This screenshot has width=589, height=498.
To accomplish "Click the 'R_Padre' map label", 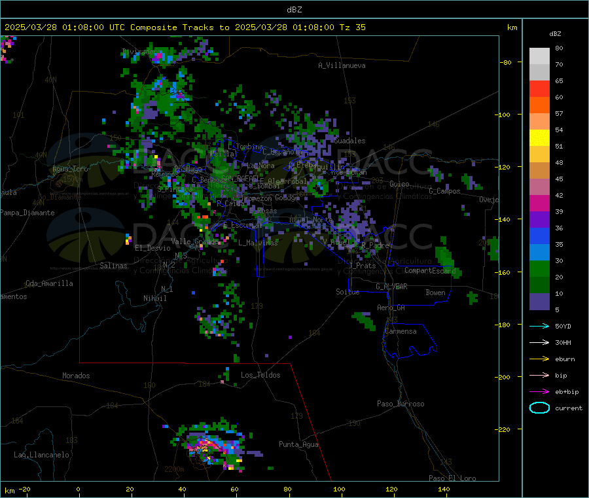I will [x=375, y=245].
